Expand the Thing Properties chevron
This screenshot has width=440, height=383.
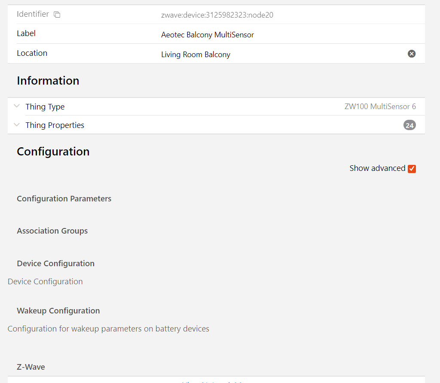point(17,125)
